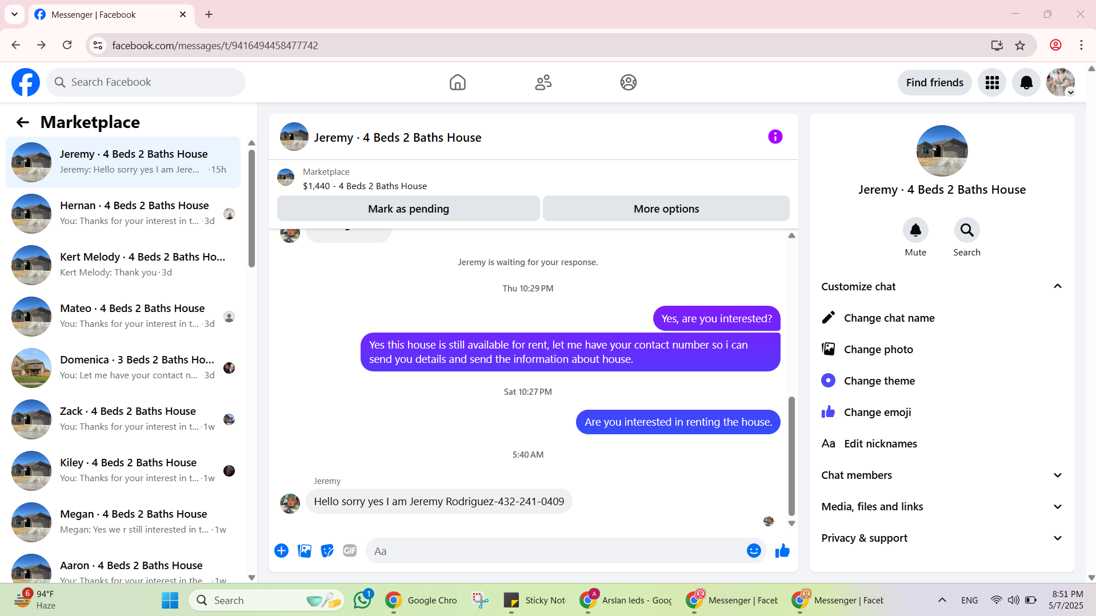This screenshot has width=1096, height=616.
Task: Open Notifications bell in header
Action: pos(1026,82)
